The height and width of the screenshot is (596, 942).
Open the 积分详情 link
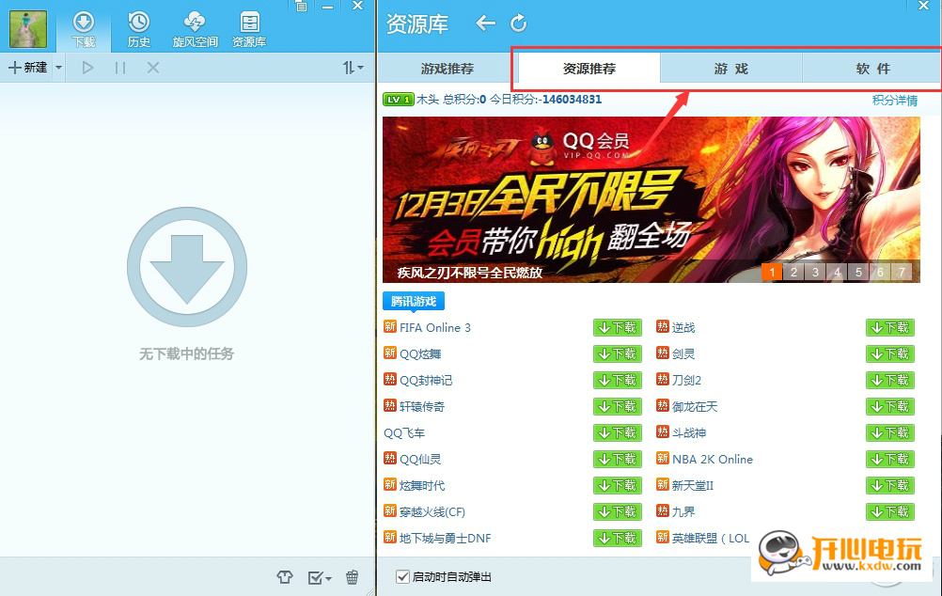(894, 99)
